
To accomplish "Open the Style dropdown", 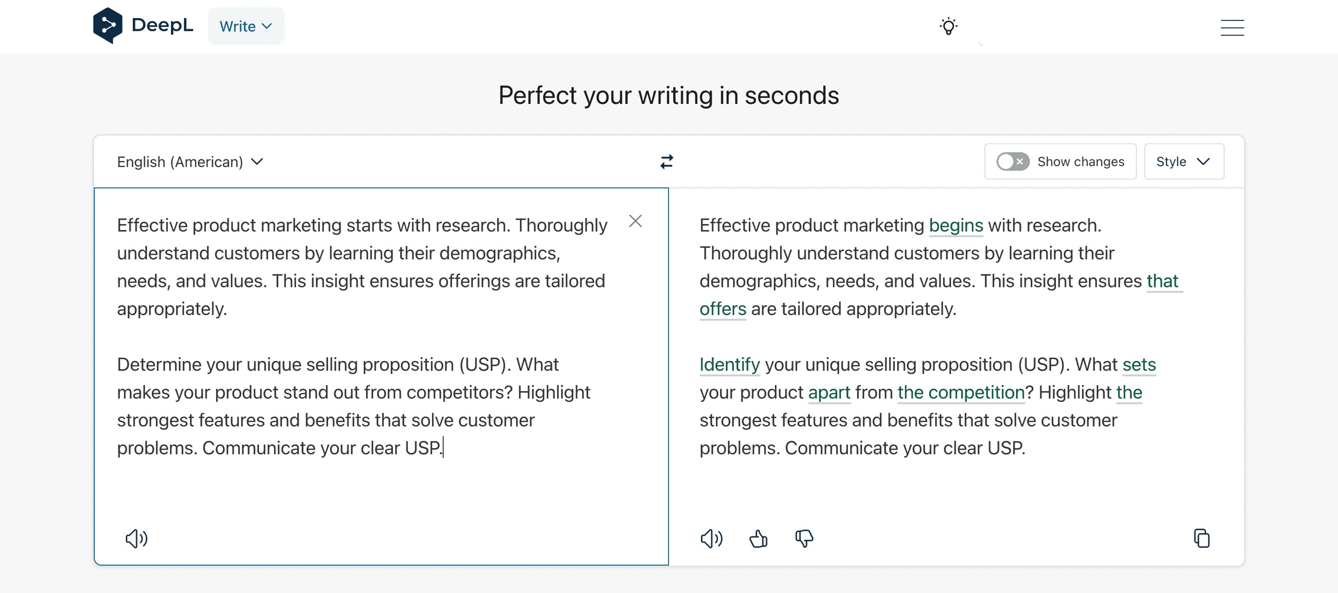I will pyautogui.click(x=1184, y=161).
